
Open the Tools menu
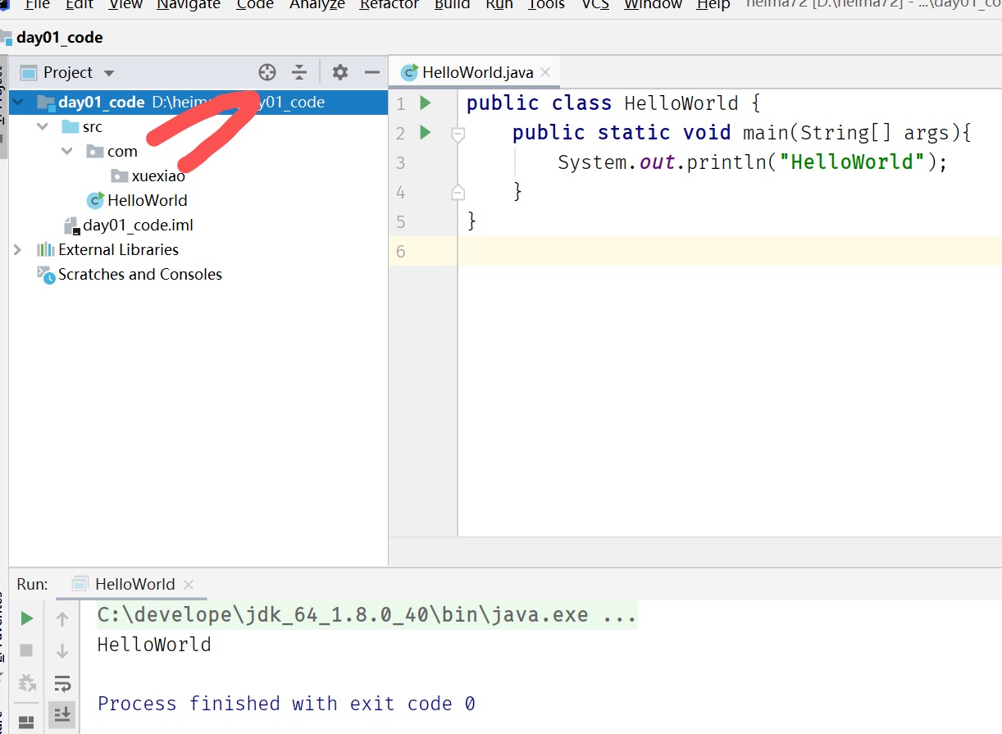546,5
